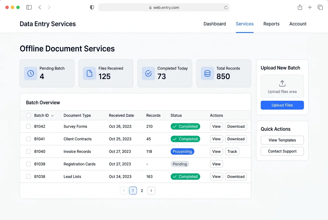
Task: Click the Share icon in browser toolbar
Action: pos(300,8)
